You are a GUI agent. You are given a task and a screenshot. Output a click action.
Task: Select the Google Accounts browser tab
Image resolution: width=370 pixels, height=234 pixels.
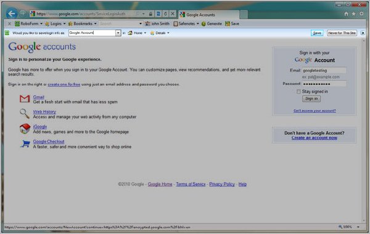pyautogui.click(x=208, y=15)
